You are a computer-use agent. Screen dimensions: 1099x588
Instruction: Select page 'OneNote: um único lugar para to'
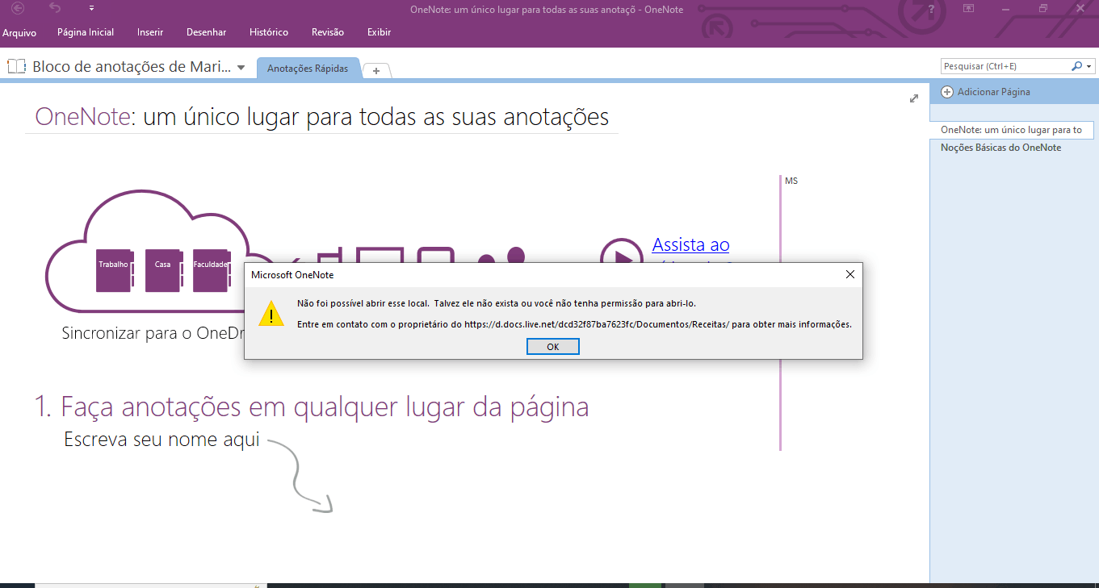point(1011,130)
